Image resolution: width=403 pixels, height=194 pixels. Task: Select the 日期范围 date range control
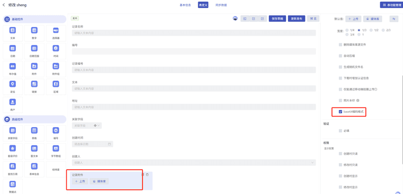tap(34, 51)
